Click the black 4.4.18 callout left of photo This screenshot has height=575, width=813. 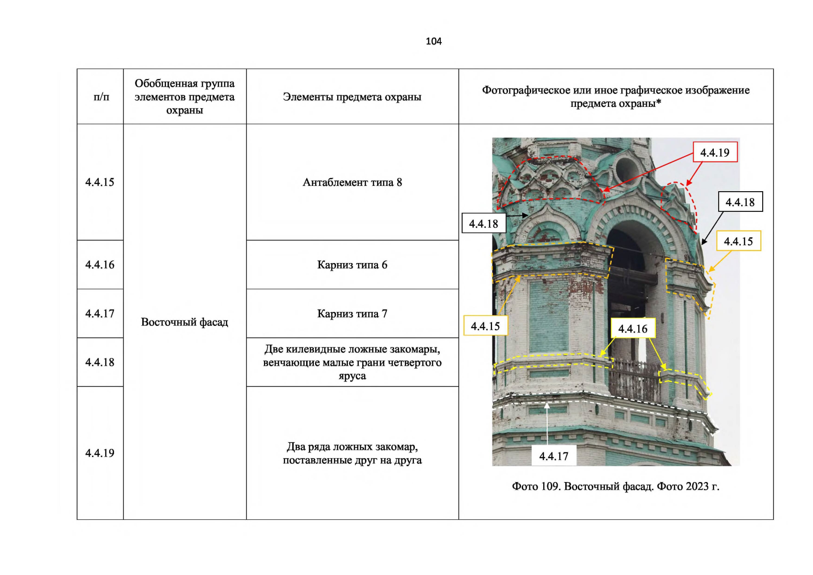click(483, 224)
